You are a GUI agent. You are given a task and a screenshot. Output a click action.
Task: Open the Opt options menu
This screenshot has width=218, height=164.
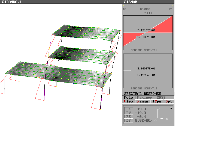coord(169,101)
